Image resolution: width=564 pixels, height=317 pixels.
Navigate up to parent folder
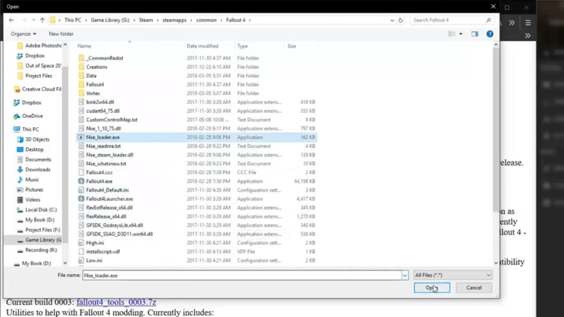(43, 20)
